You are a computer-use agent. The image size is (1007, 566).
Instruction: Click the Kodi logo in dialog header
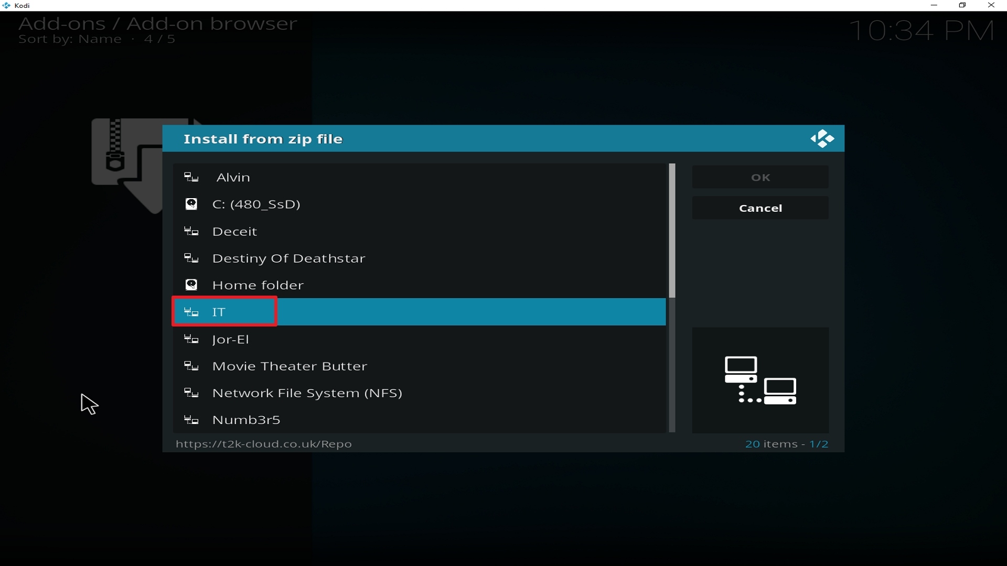822,139
